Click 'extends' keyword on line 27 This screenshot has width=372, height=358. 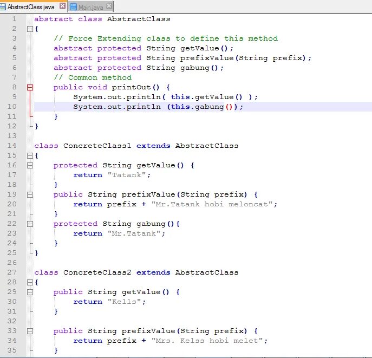pos(153,272)
